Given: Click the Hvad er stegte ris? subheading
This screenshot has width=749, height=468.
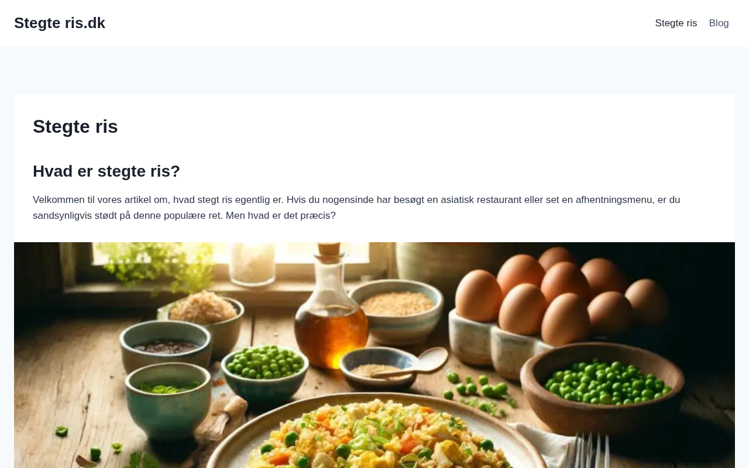Looking at the screenshot, I should coord(106,171).
